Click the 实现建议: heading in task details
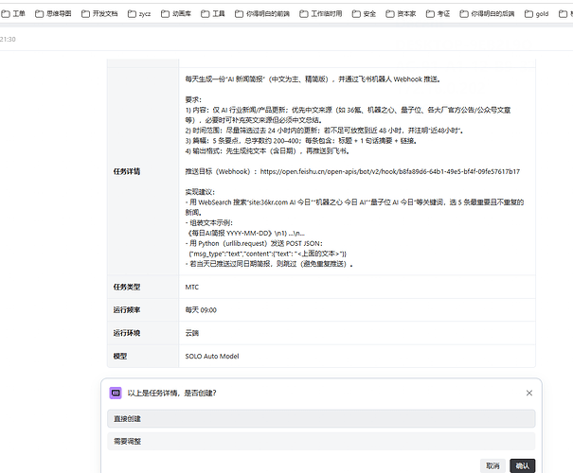Image resolution: width=573 pixels, height=473 pixels. click(200, 192)
